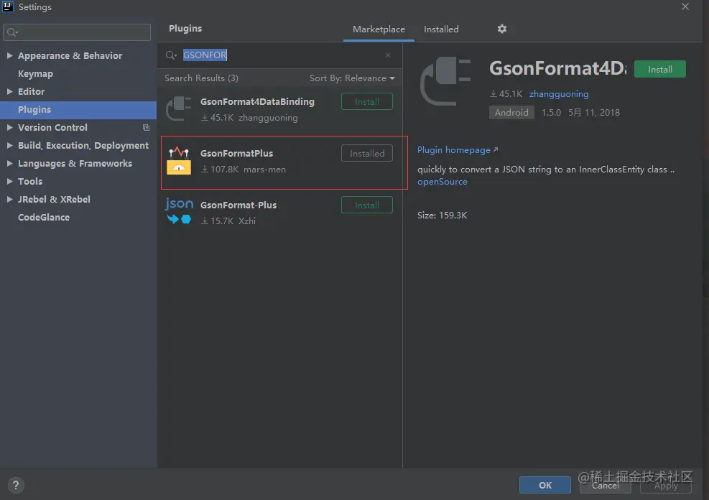Select Plugins in settings tree
The height and width of the screenshot is (500, 709).
point(34,110)
